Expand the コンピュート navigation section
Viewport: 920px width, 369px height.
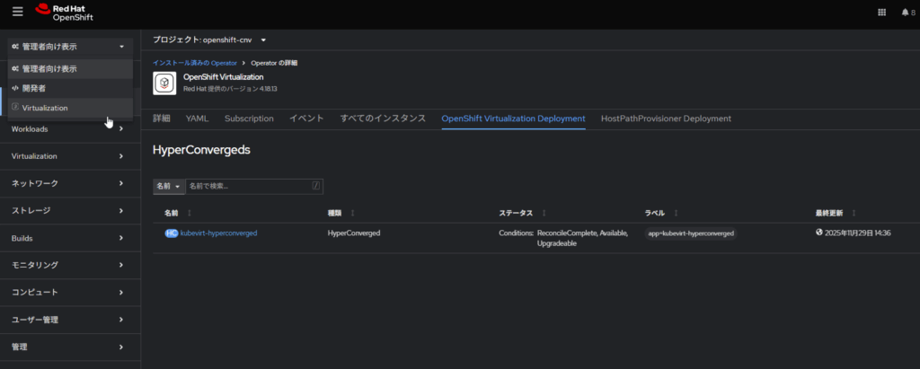tap(70, 292)
